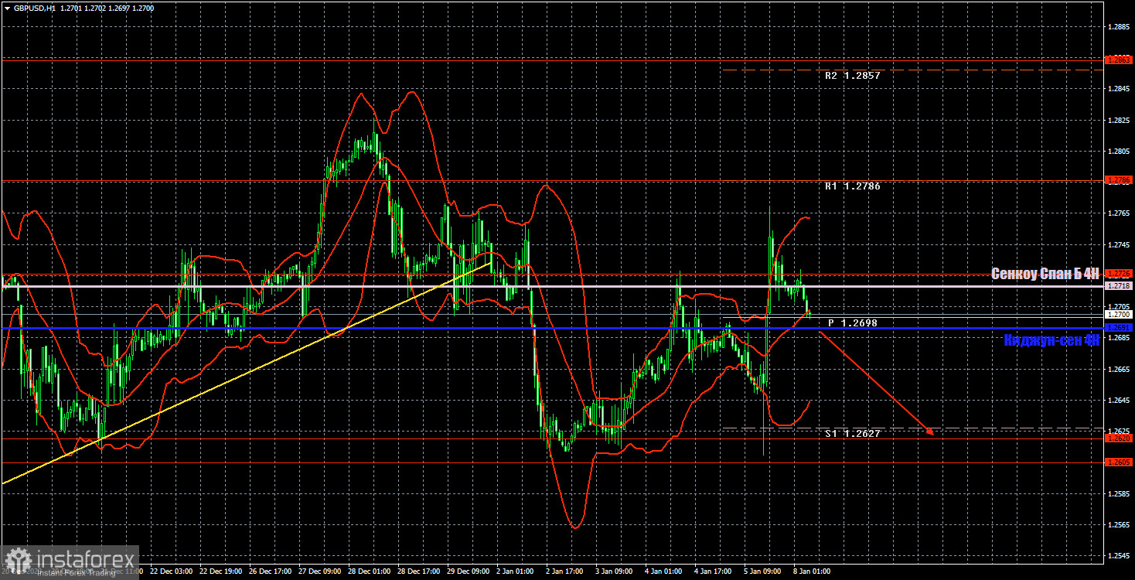Click the 1.2718 price tag on axis
The width and height of the screenshot is (1135, 580).
[x=1119, y=286]
